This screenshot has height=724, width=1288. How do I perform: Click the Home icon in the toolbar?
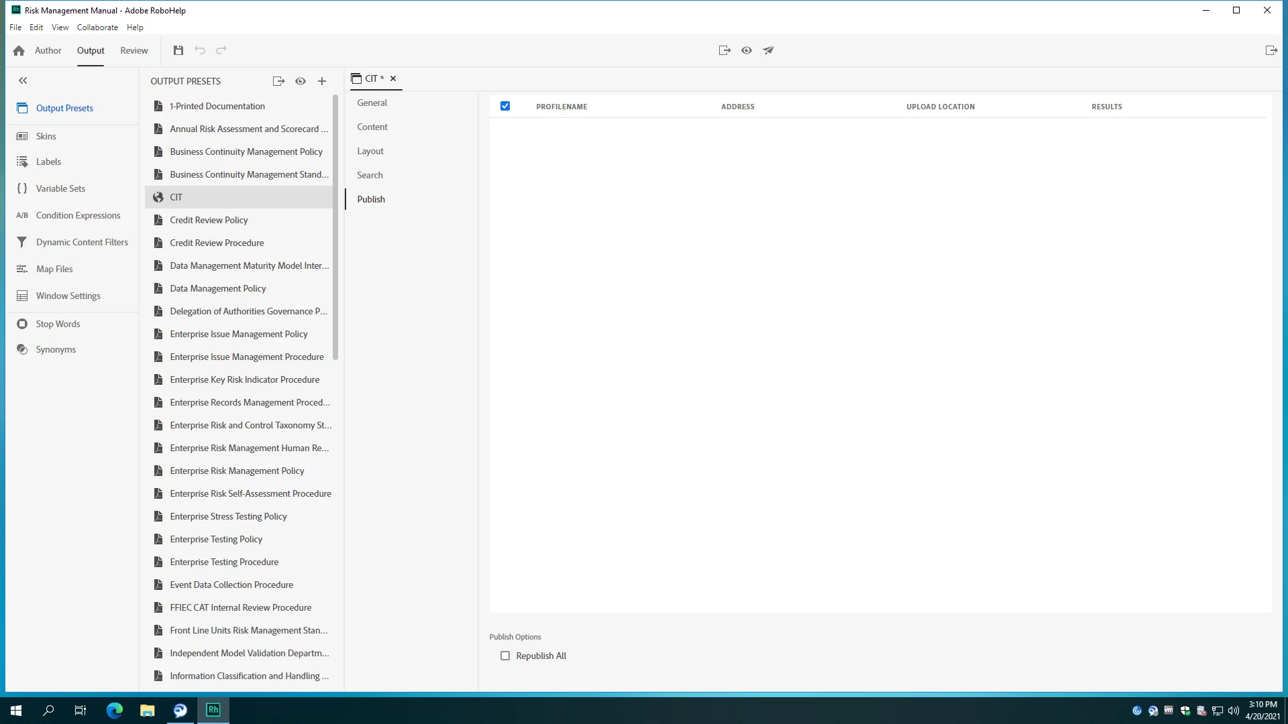19,51
